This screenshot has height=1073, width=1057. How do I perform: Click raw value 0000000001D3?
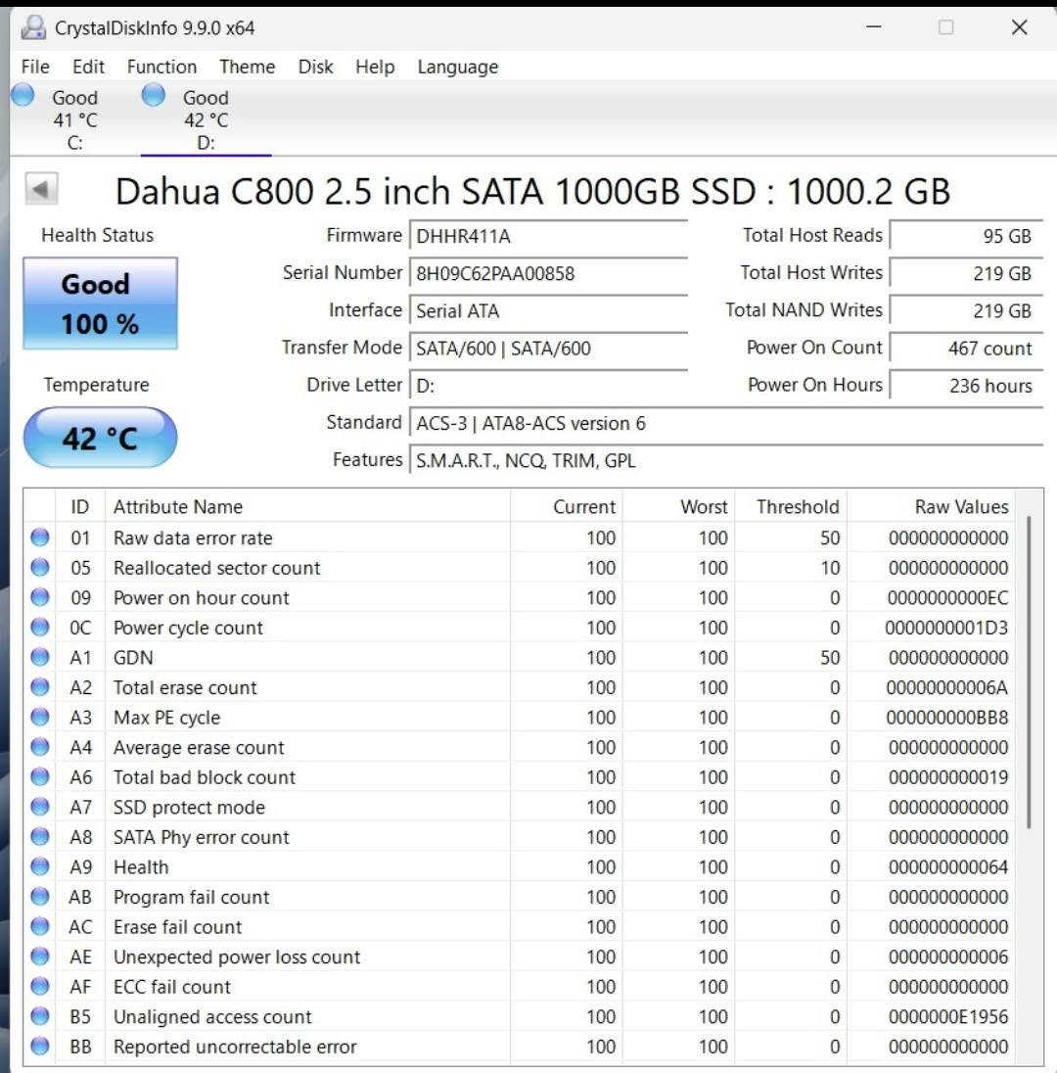click(946, 628)
